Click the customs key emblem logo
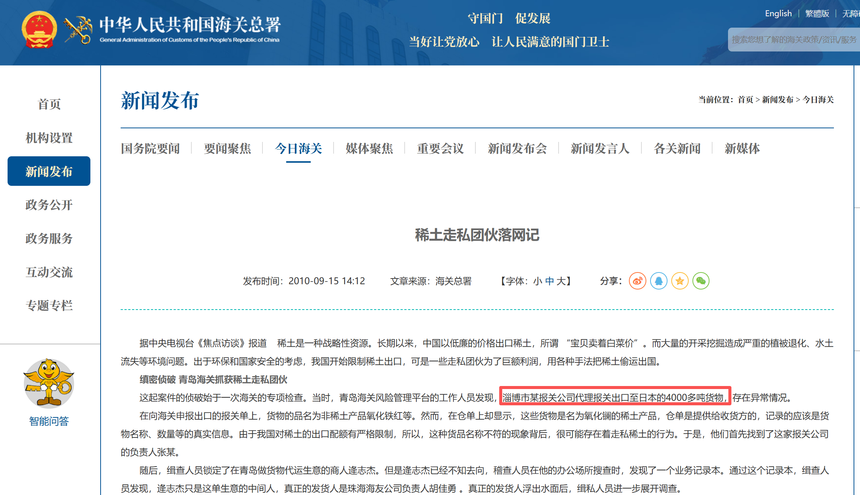860x495 pixels. pos(78,30)
